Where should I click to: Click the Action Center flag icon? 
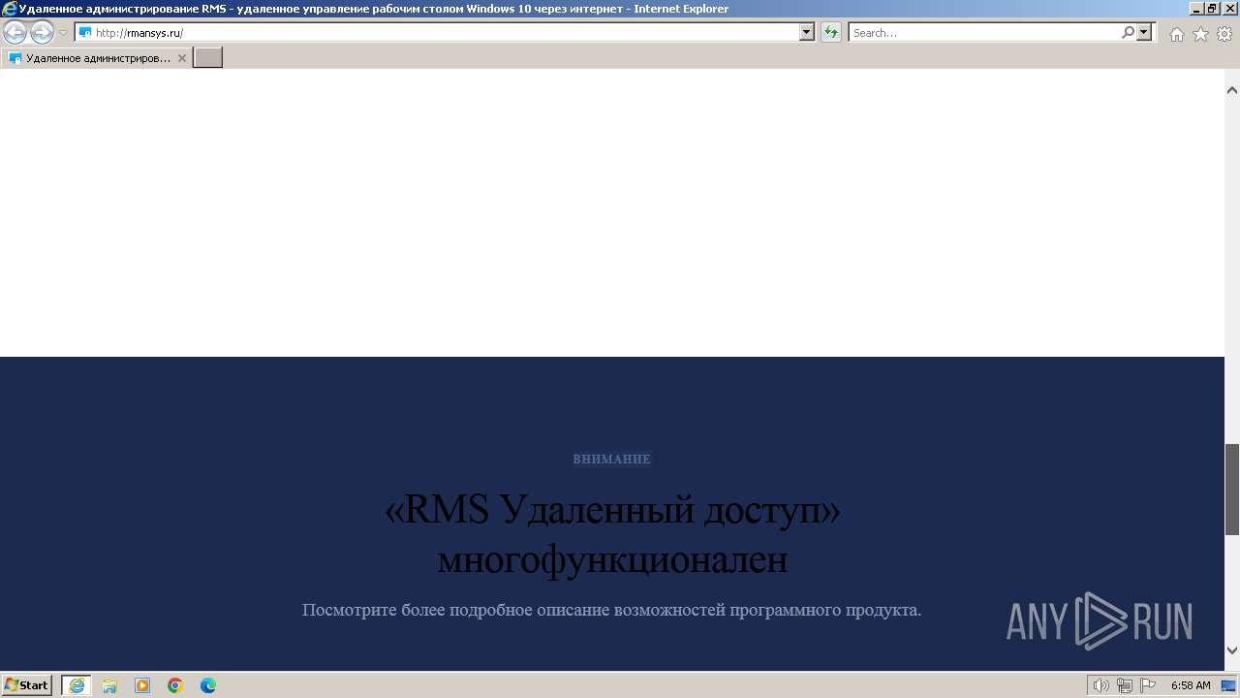pos(1148,685)
